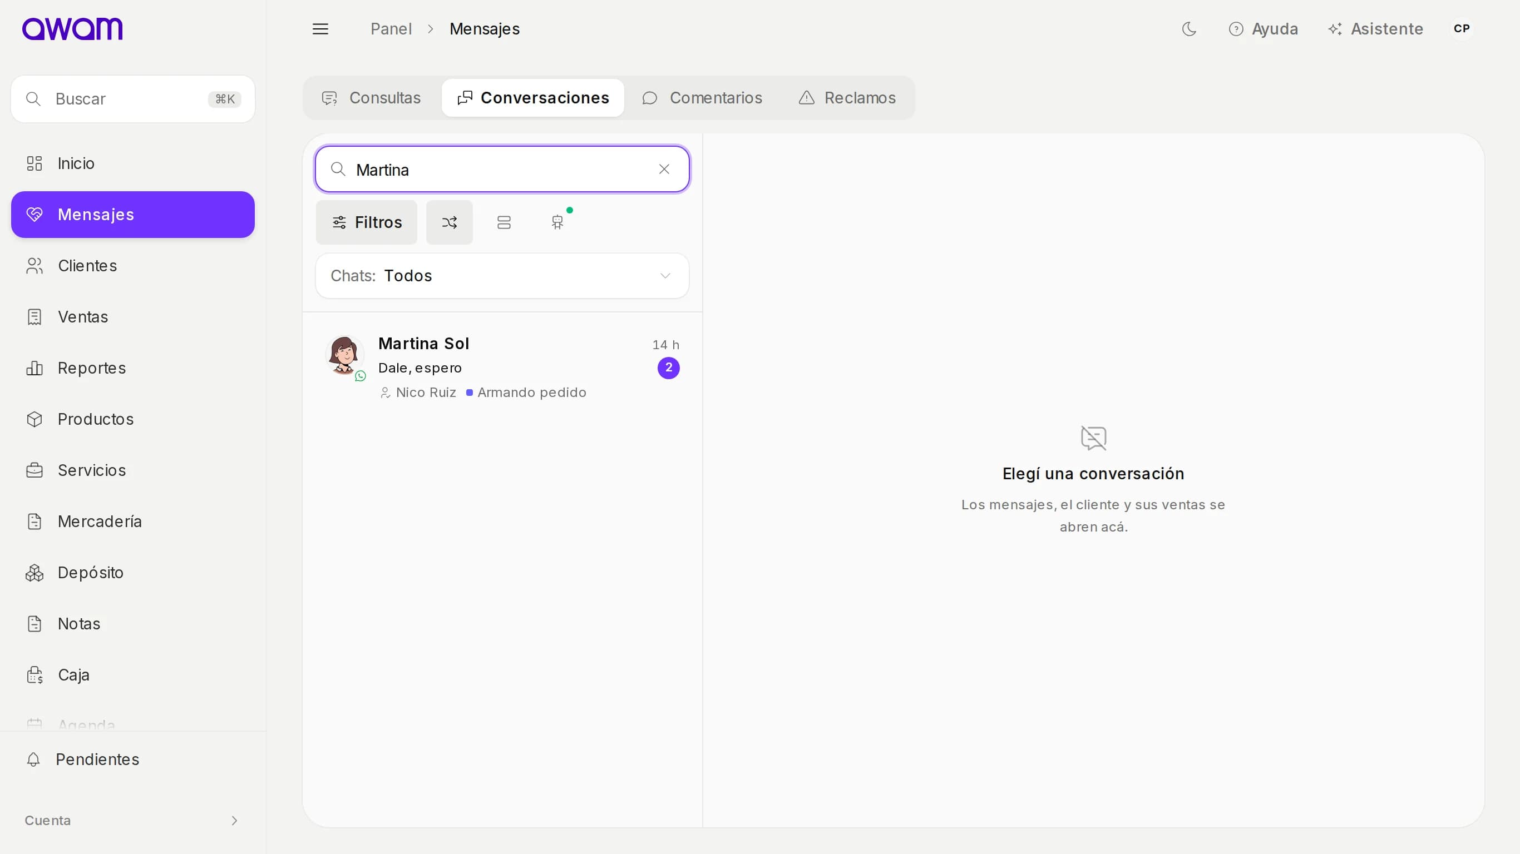Open the Martina Sol conversation

(502, 368)
